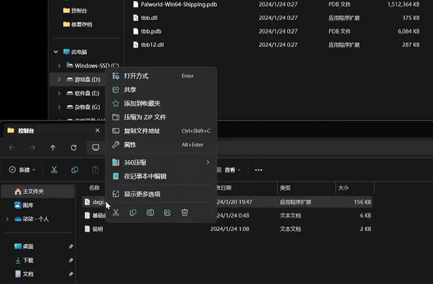
Task: Click the copy icon in 控制台 window toolbar
Action: click(75, 170)
